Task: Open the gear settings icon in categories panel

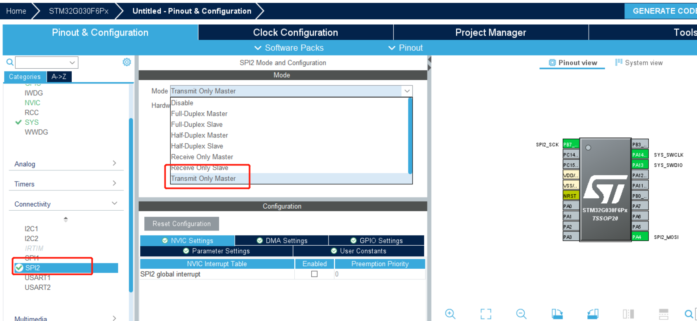Action: point(127,62)
